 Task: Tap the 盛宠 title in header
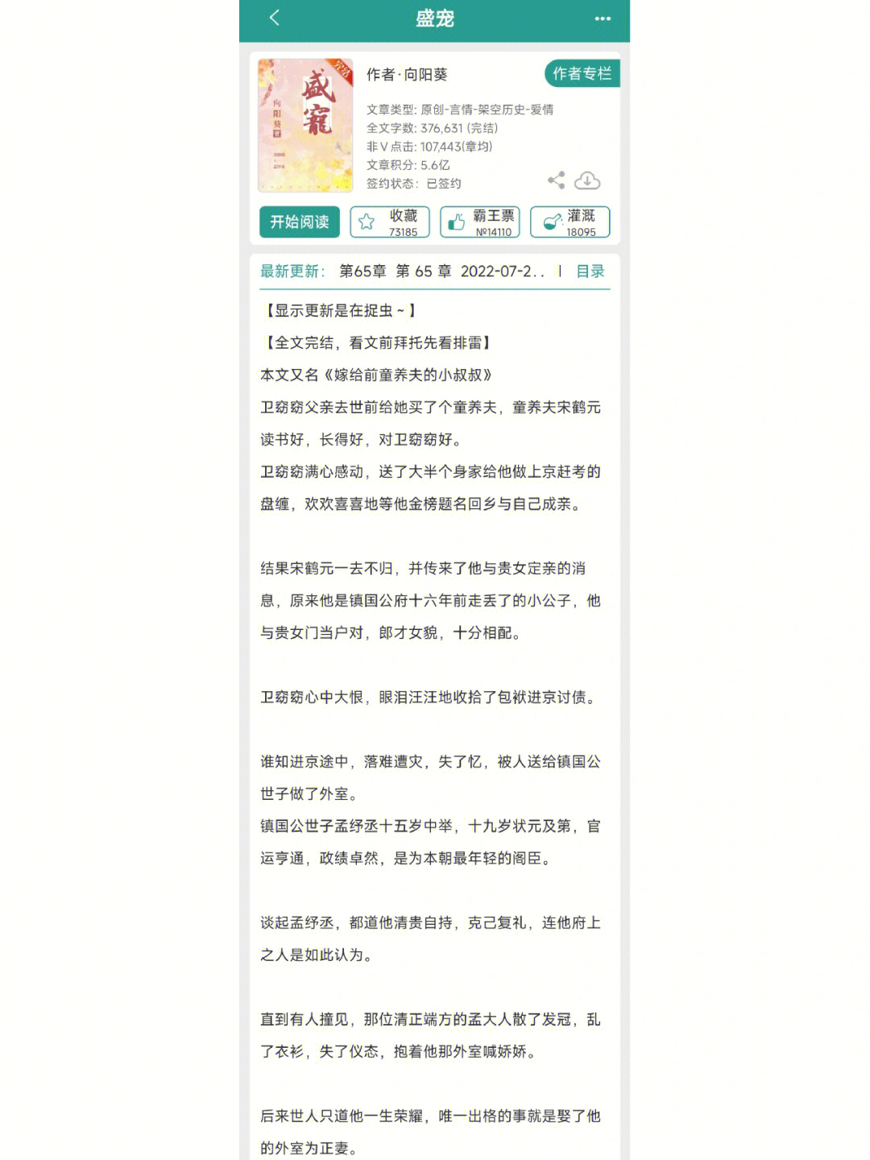point(435,19)
